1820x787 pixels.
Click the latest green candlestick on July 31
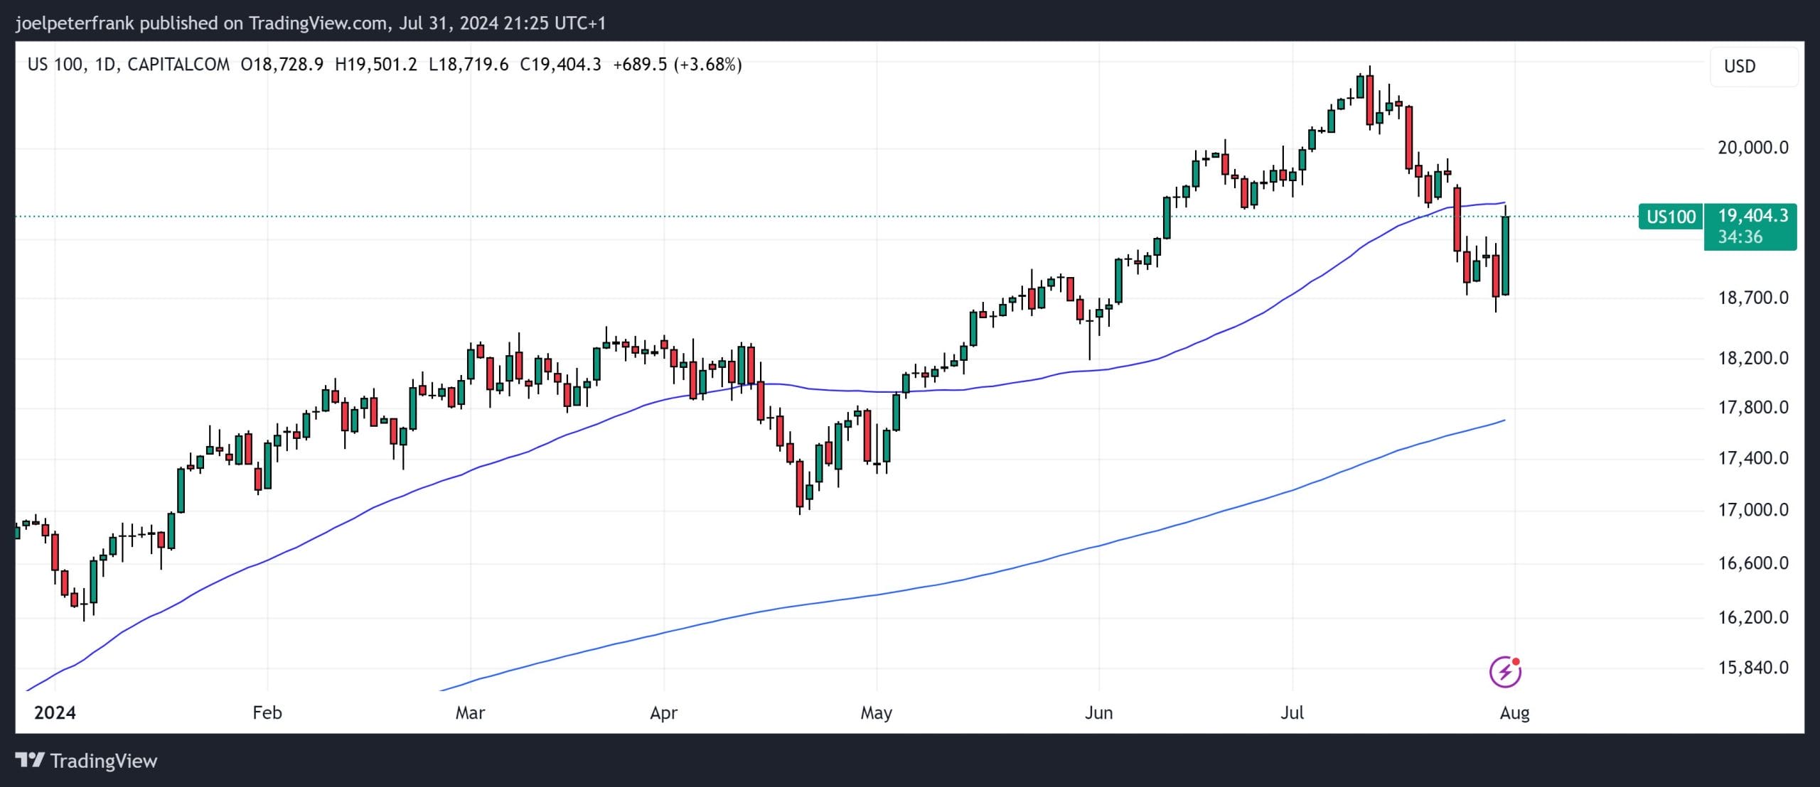pyautogui.click(x=1505, y=256)
